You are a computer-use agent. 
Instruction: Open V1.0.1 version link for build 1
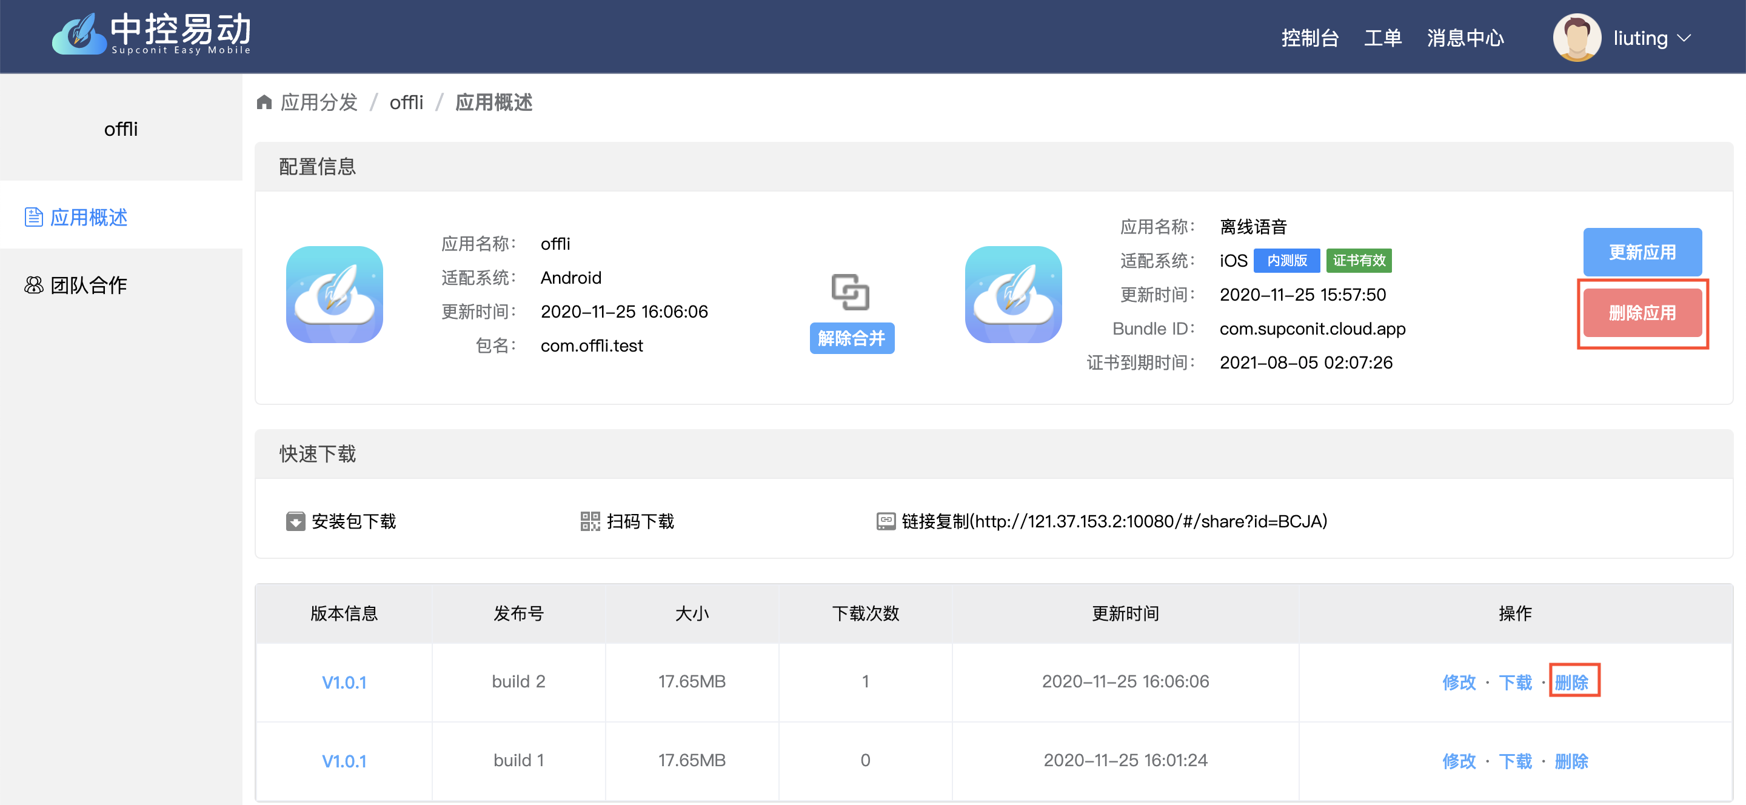click(344, 761)
